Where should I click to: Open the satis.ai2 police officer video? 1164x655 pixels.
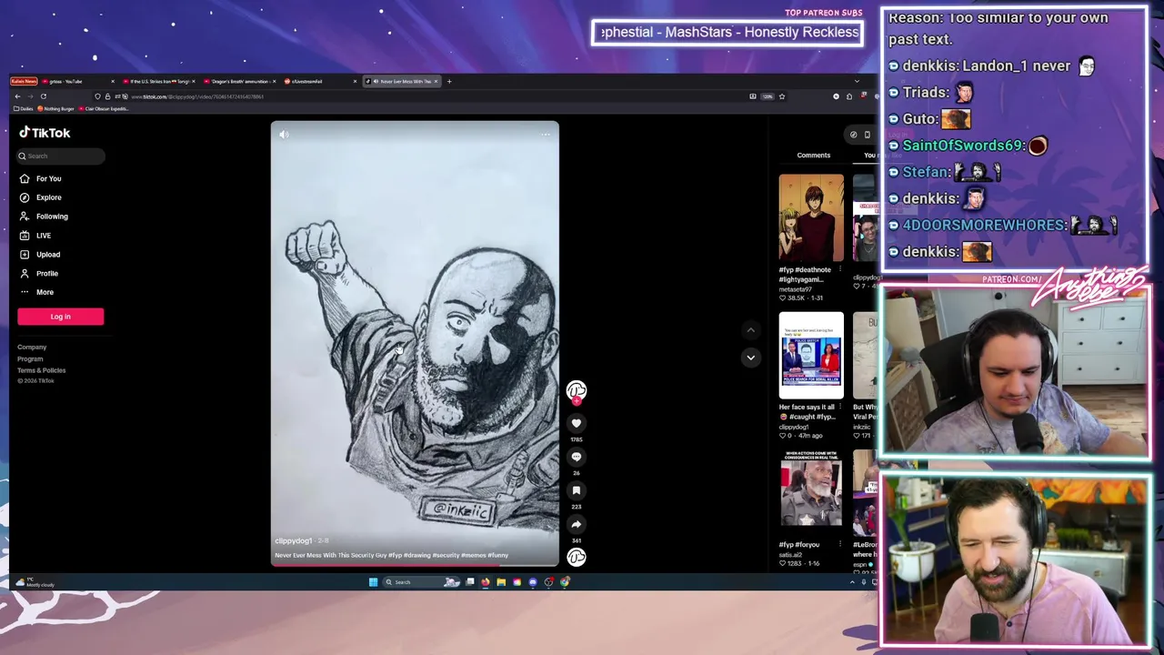[811, 492]
